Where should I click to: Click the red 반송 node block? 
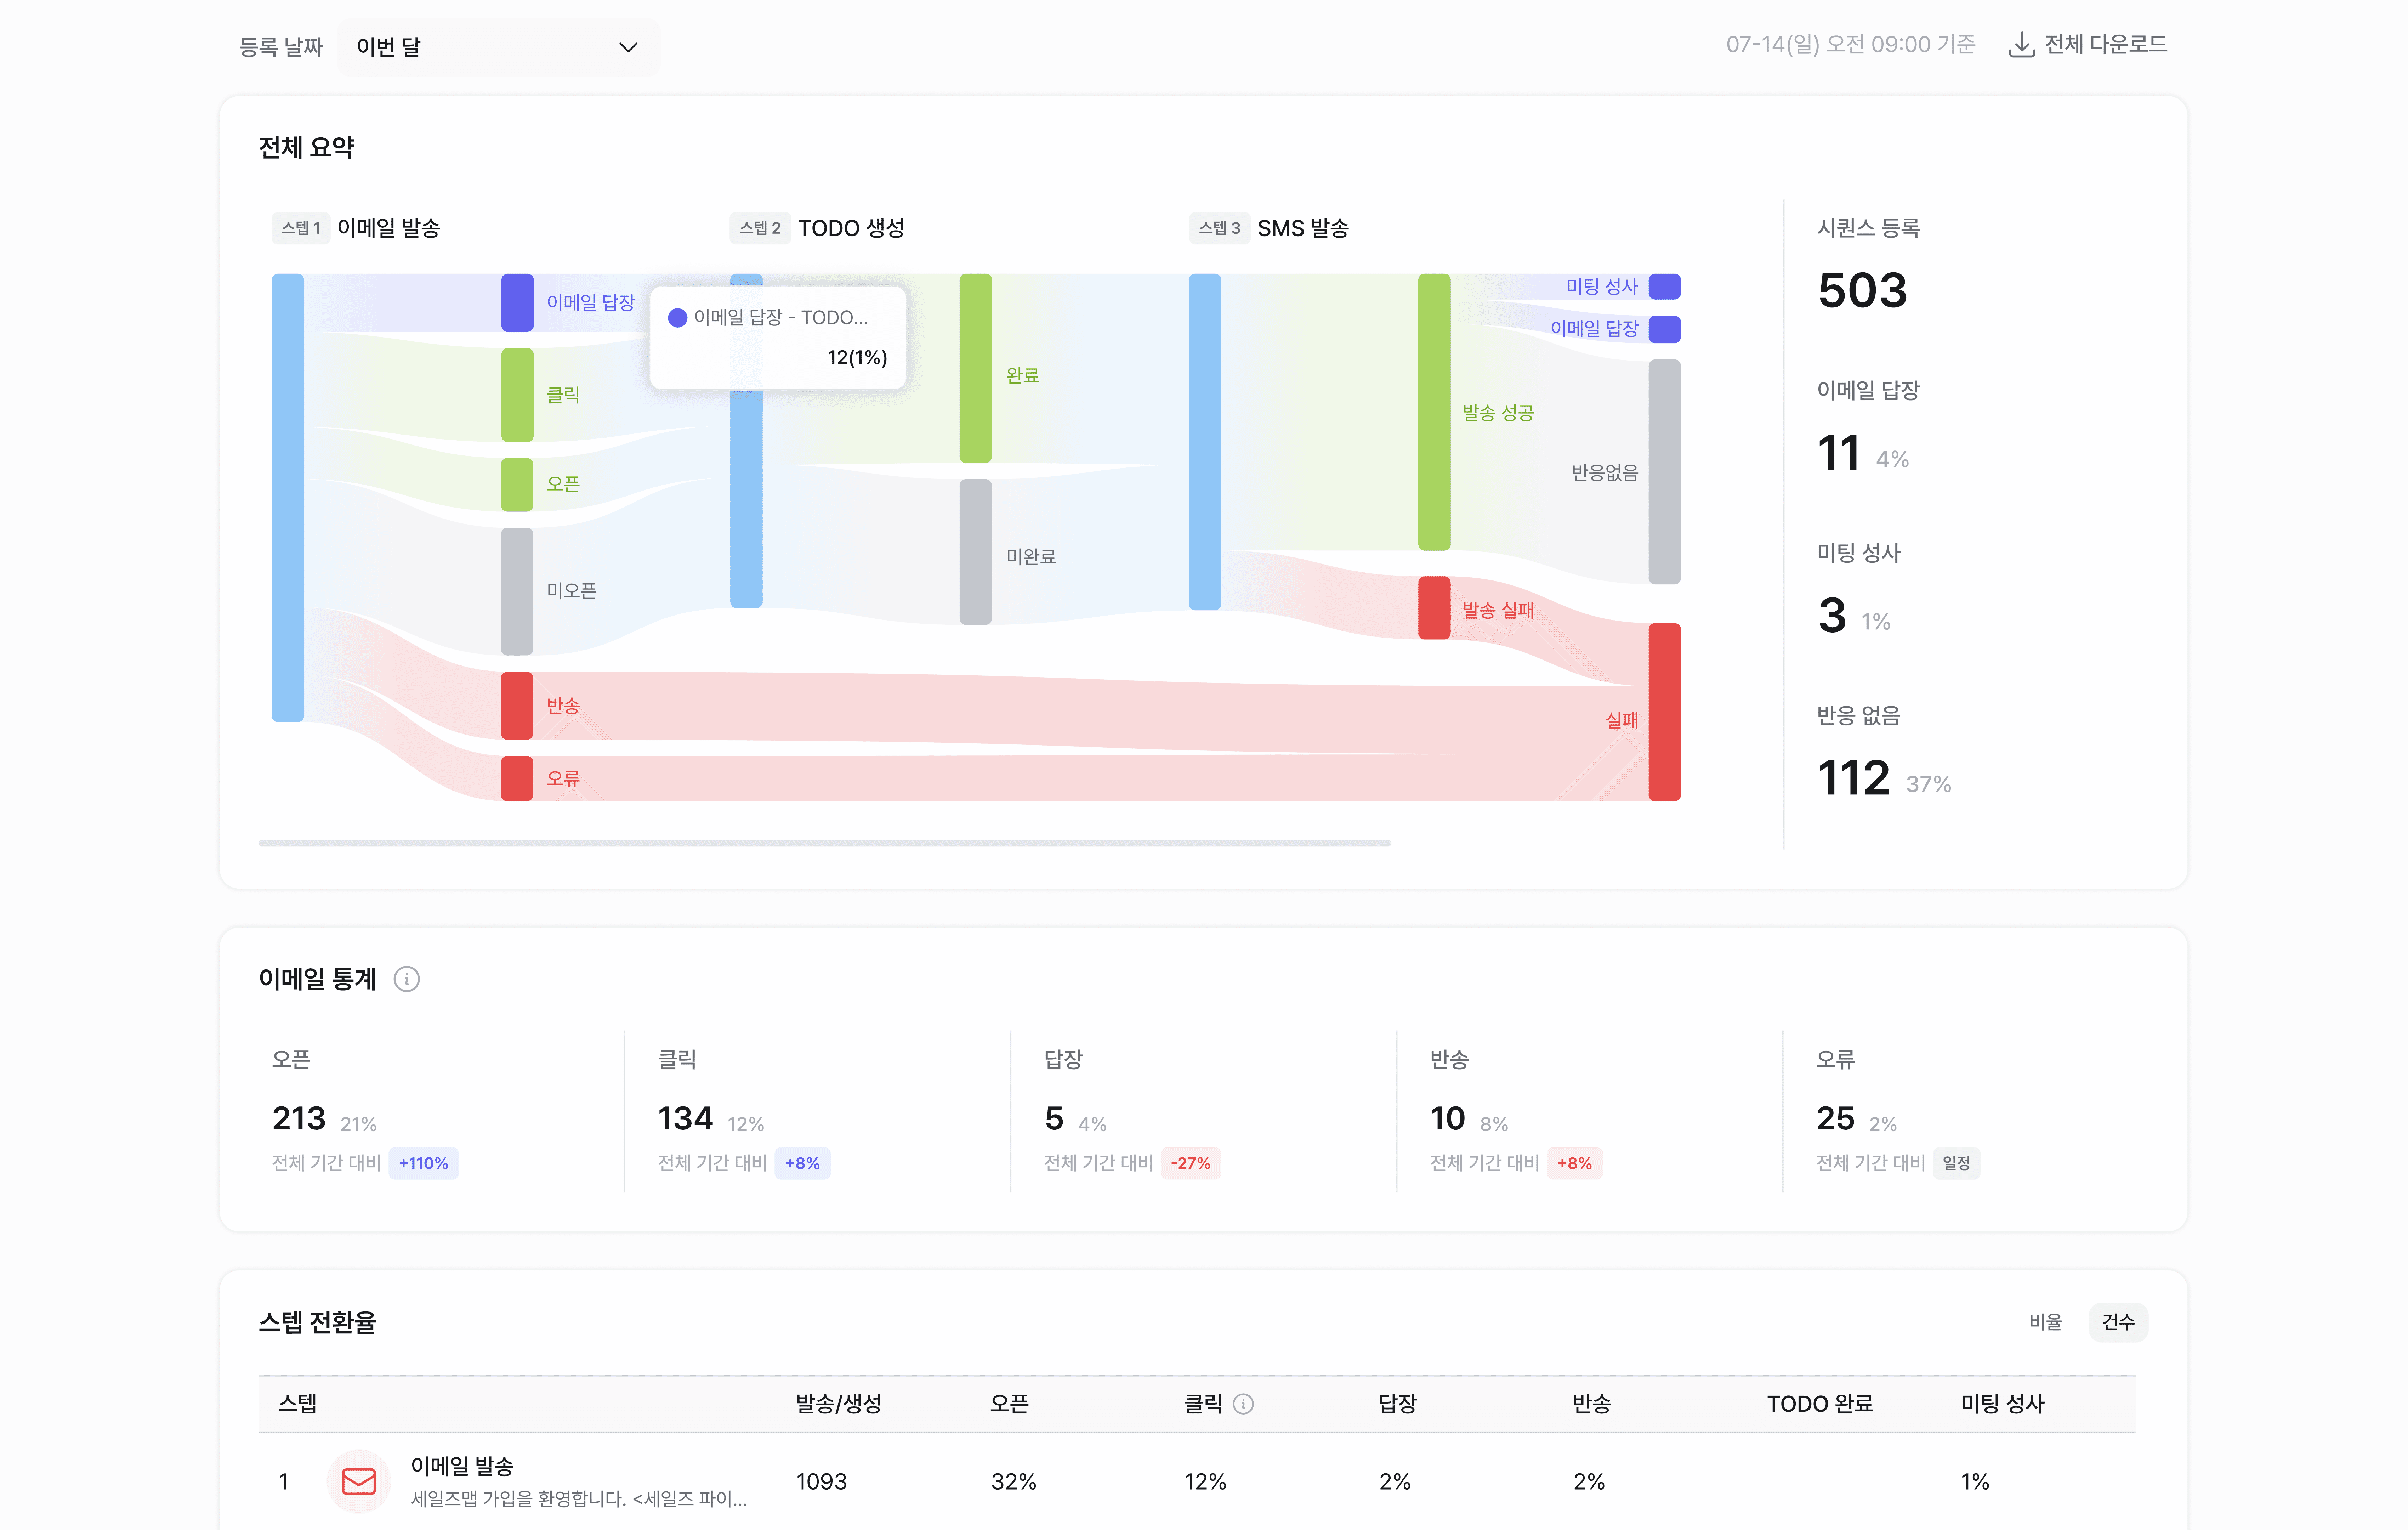pos(517,706)
